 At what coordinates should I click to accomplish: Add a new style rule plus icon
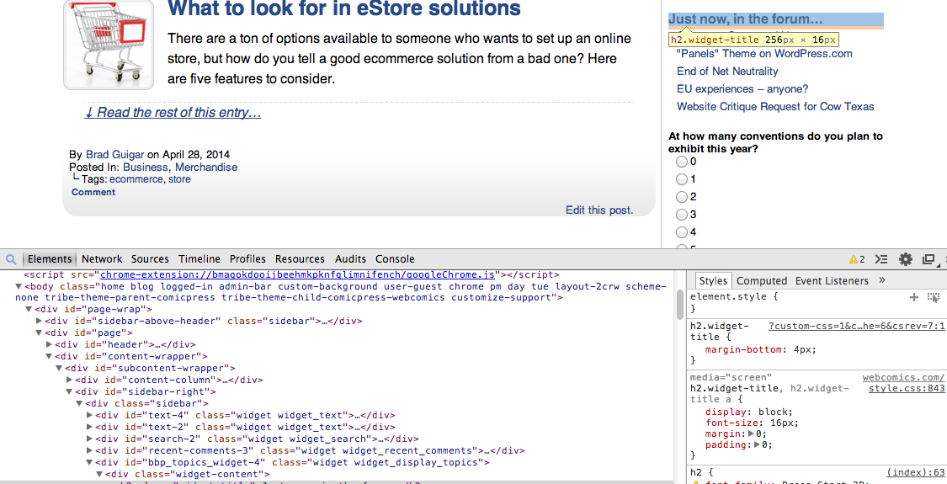pos(914,297)
